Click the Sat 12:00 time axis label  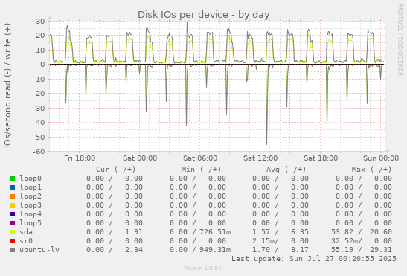[260, 158]
